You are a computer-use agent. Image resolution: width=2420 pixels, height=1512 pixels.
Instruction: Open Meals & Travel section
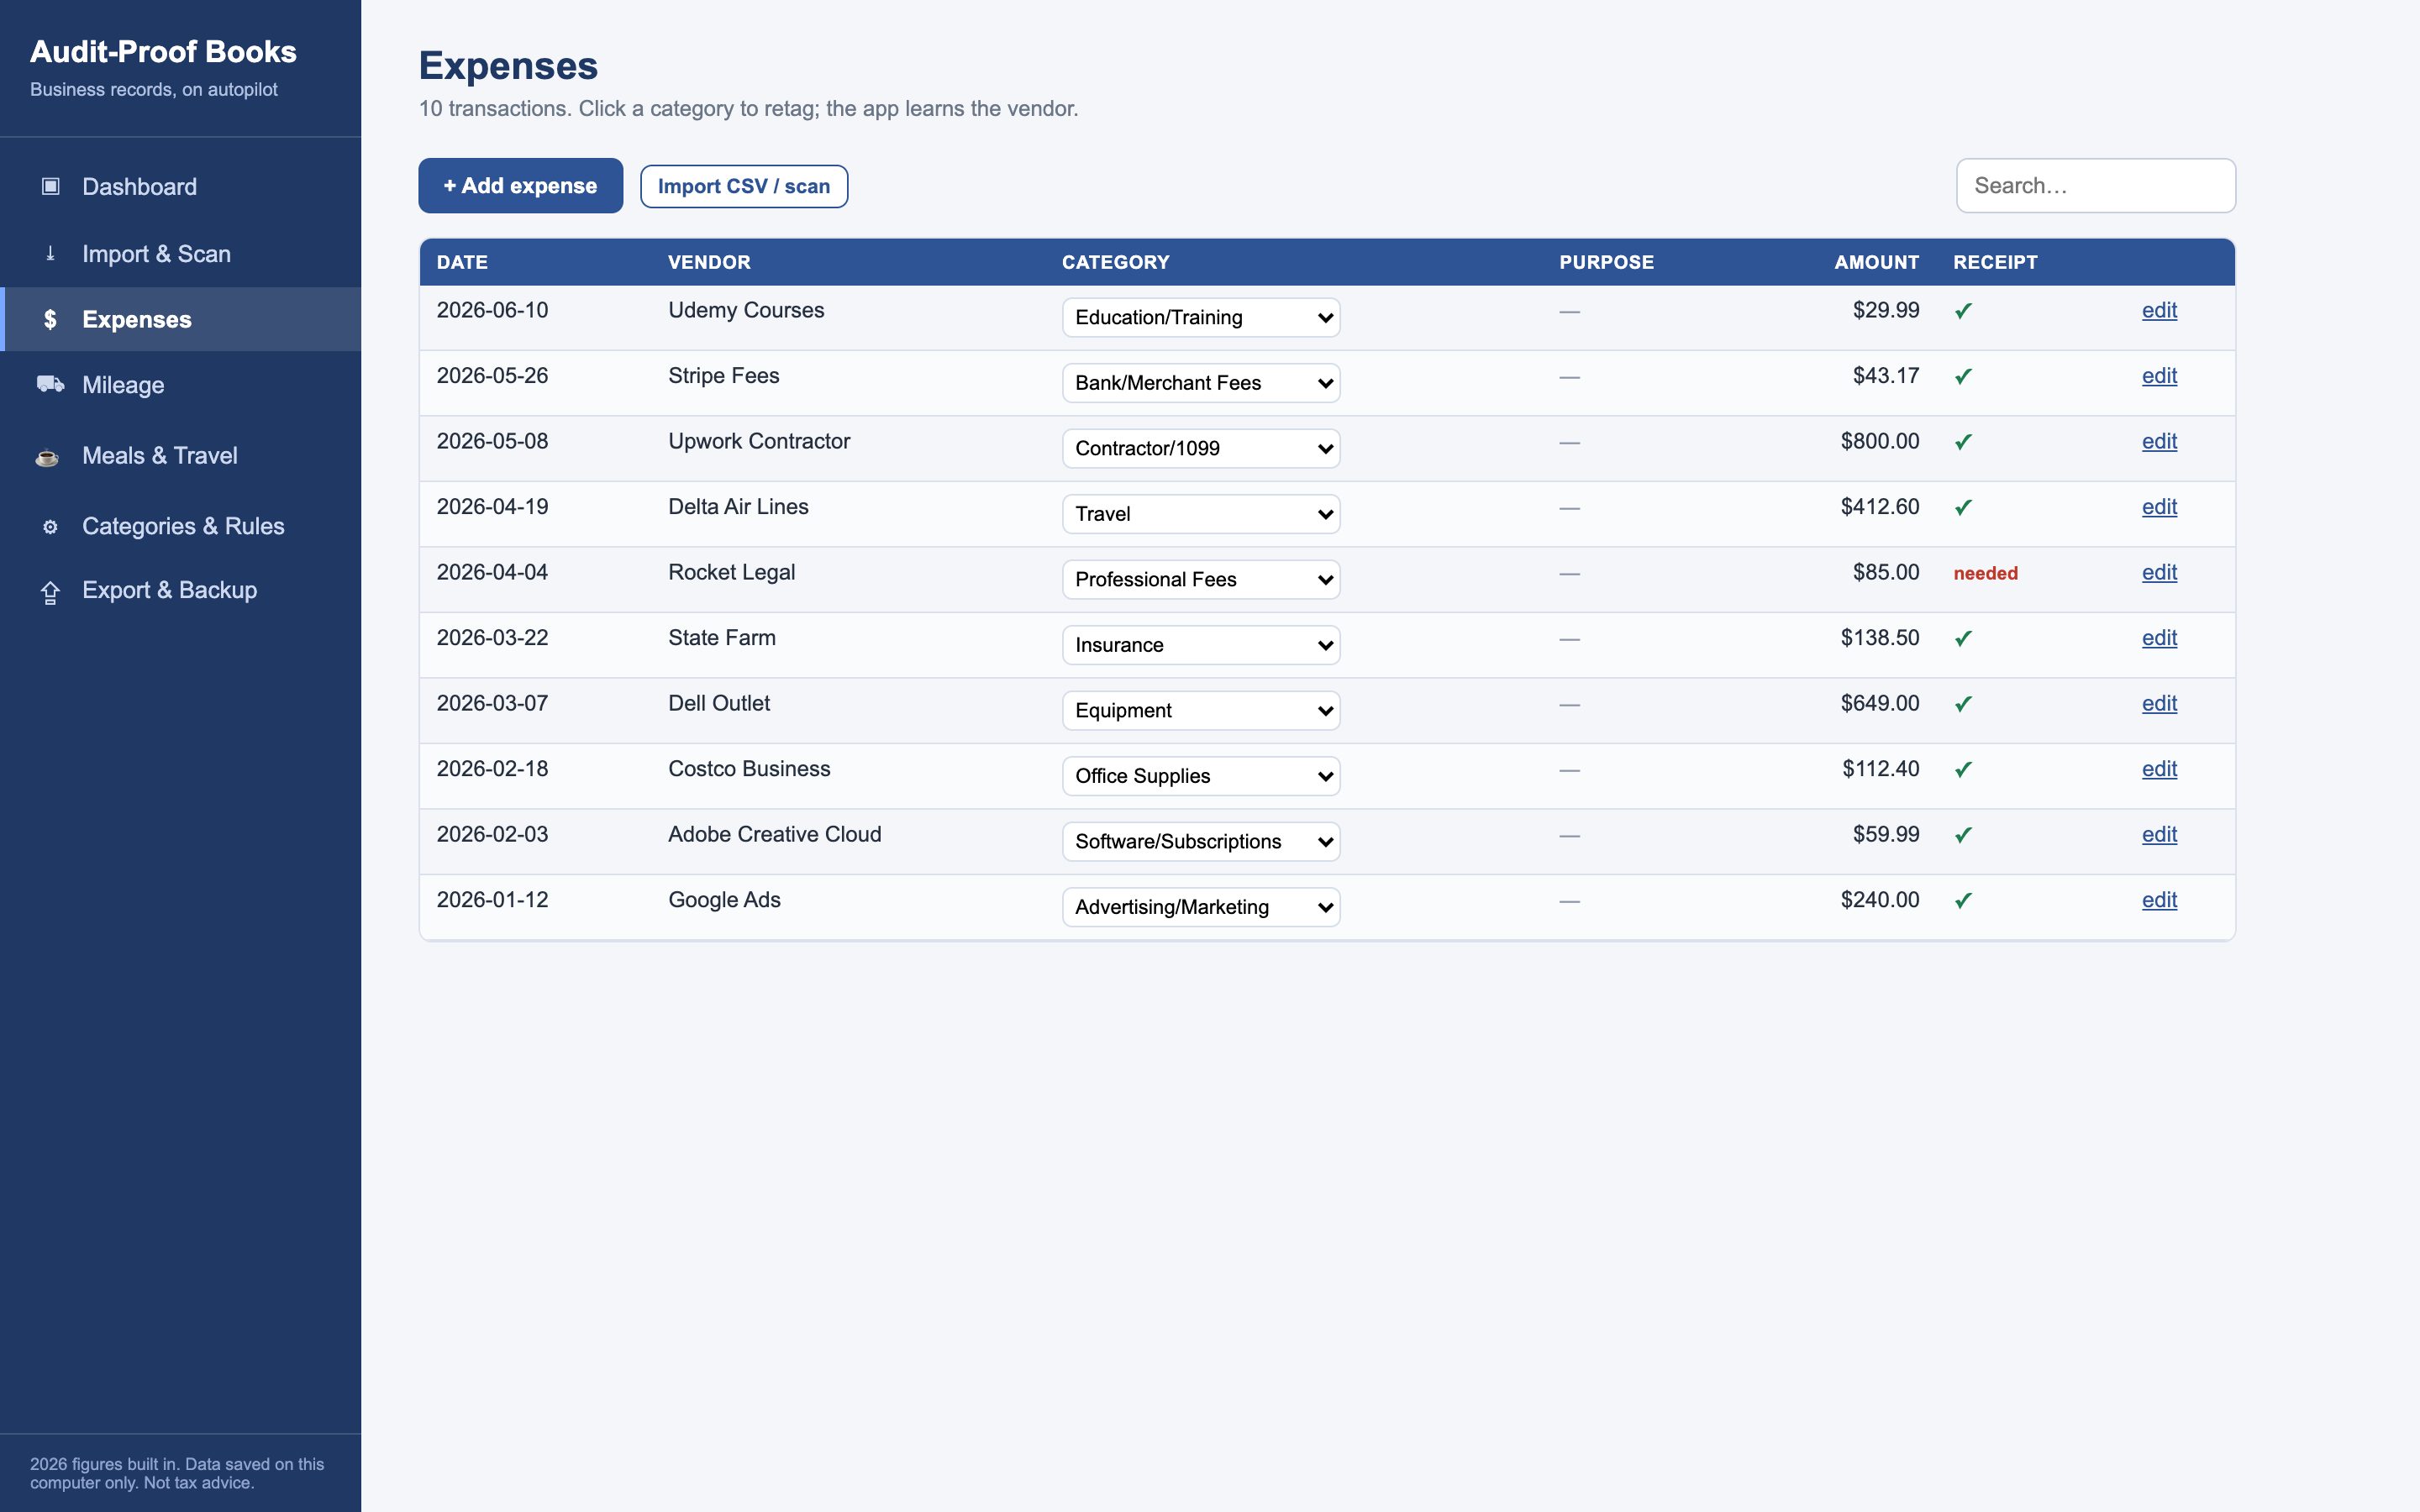(180, 456)
